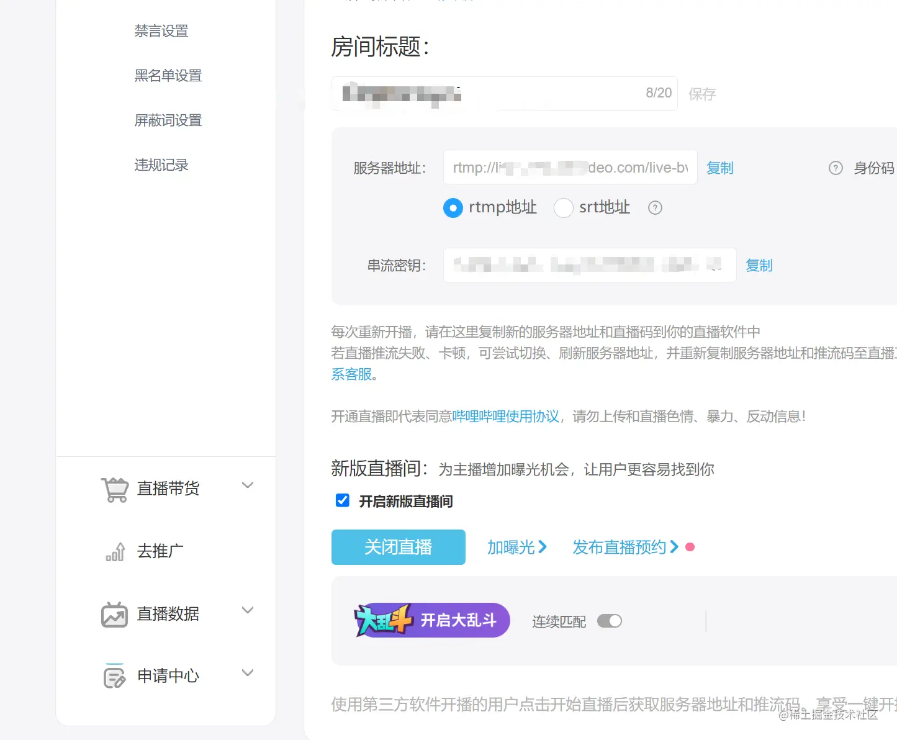The image size is (897, 740).
Task: Click 保存 to save room title
Action: pyautogui.click(x=702, y=94)
